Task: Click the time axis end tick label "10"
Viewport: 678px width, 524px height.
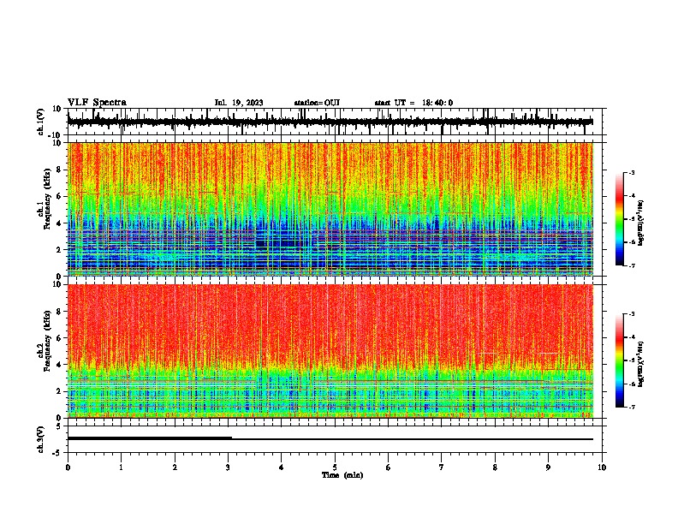Action: (x=602, y=467)
